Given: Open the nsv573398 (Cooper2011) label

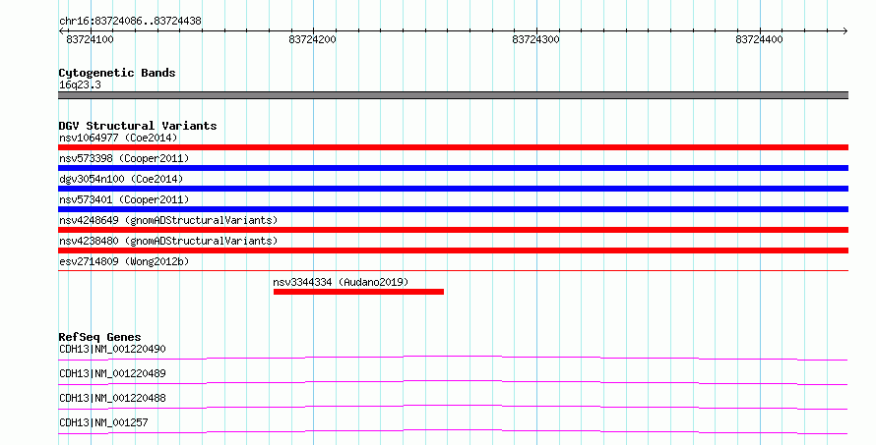Looking at the screenshot, I should coord(124,158).
